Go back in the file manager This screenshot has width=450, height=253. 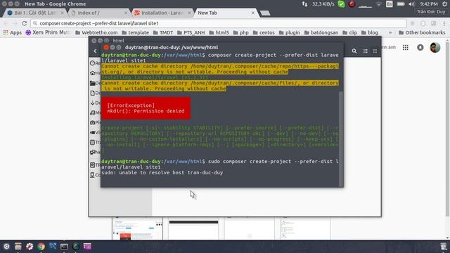tap(96, 51)
